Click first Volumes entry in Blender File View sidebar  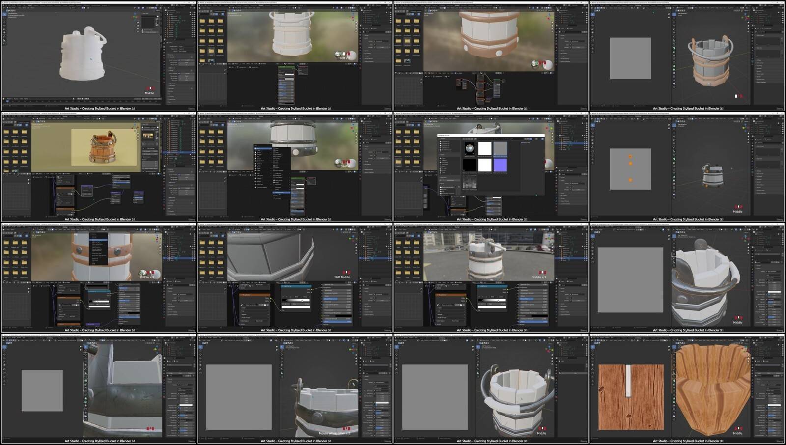(x=446, y=142)
